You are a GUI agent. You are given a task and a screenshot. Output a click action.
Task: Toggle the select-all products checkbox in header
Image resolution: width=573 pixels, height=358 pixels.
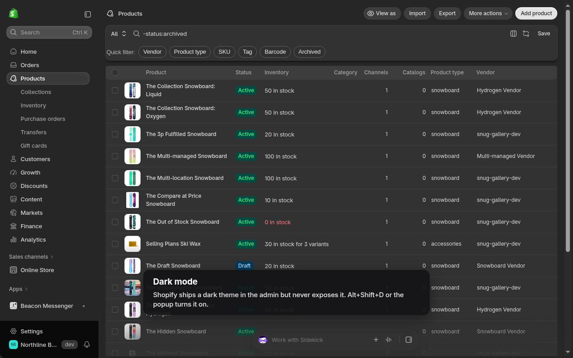coord(115,72)
